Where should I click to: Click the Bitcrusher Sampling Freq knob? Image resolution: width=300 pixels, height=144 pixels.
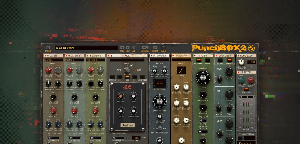tap(159, 101)
